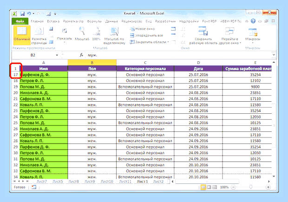Click macro record icon in status bar

pyautogui.click(x=34, y=187)
